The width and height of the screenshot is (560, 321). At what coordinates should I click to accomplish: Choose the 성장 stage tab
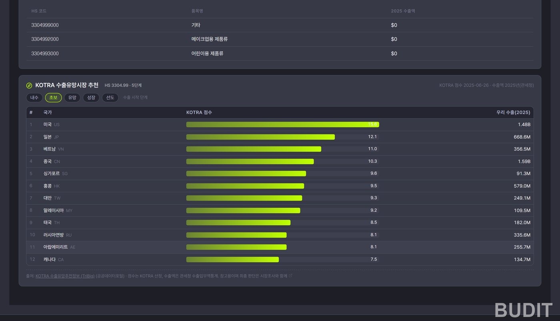(x=91, y=98)
